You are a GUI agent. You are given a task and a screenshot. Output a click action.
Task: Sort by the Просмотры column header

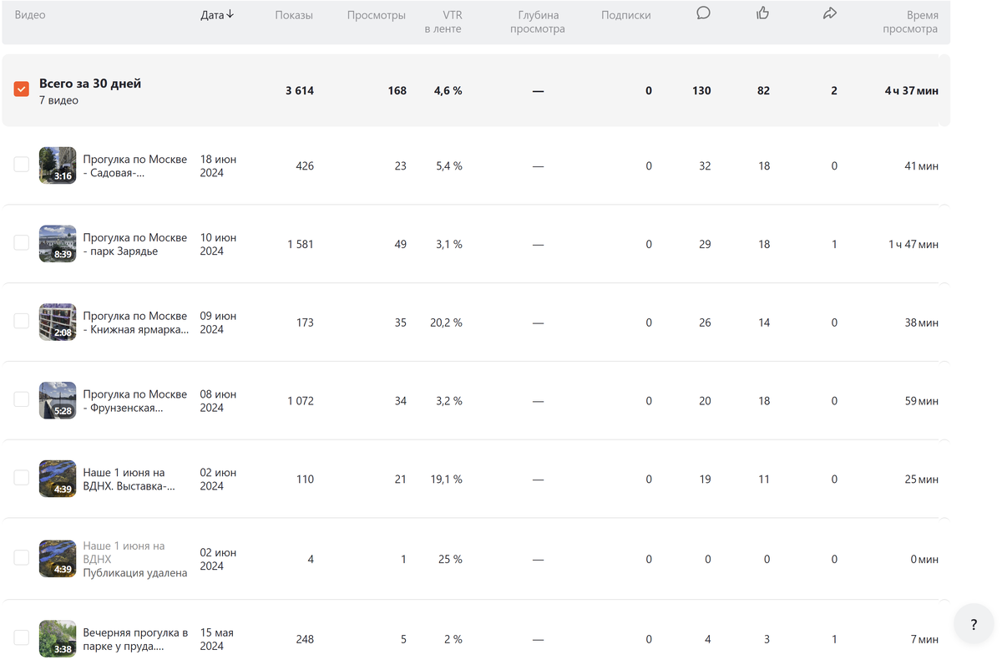click(x=377, y=15)
